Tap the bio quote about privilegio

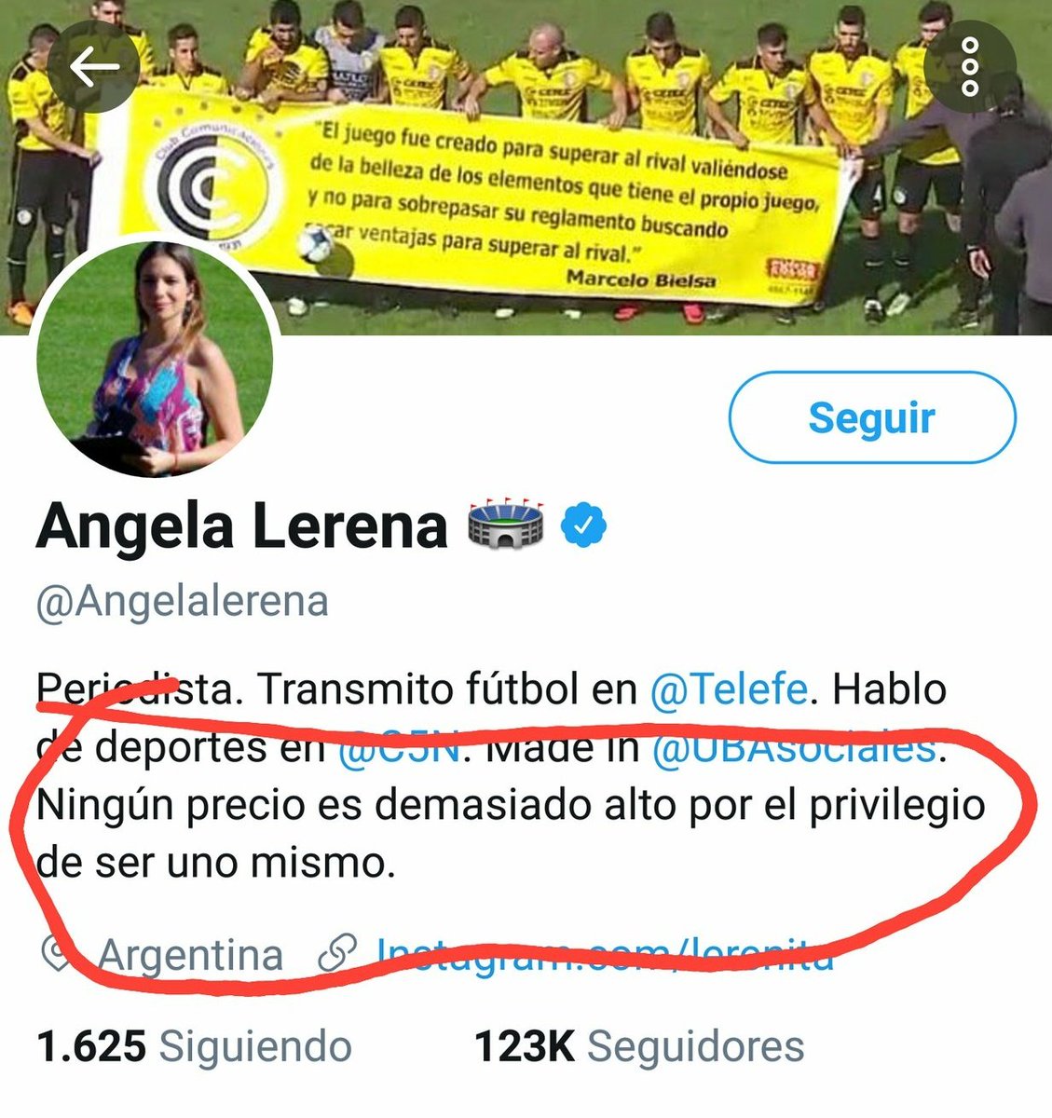(511, 834)
